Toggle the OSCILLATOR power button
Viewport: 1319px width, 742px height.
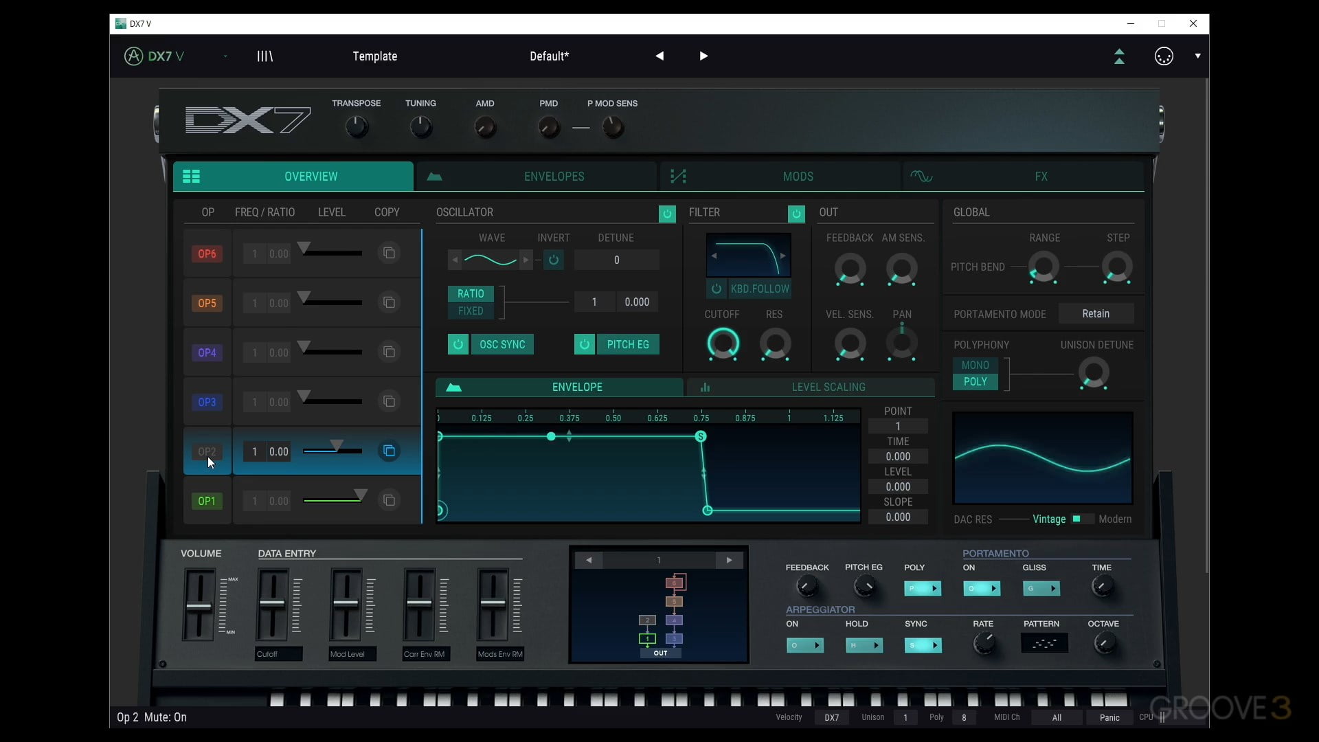point(667,214)
